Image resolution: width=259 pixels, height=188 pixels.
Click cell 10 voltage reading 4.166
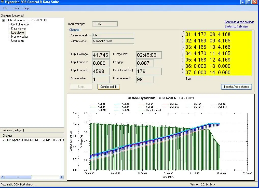click(x=220, y=47)
